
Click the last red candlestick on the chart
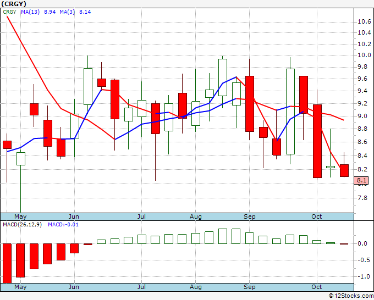pyautogui.click(x=344, y=170)
